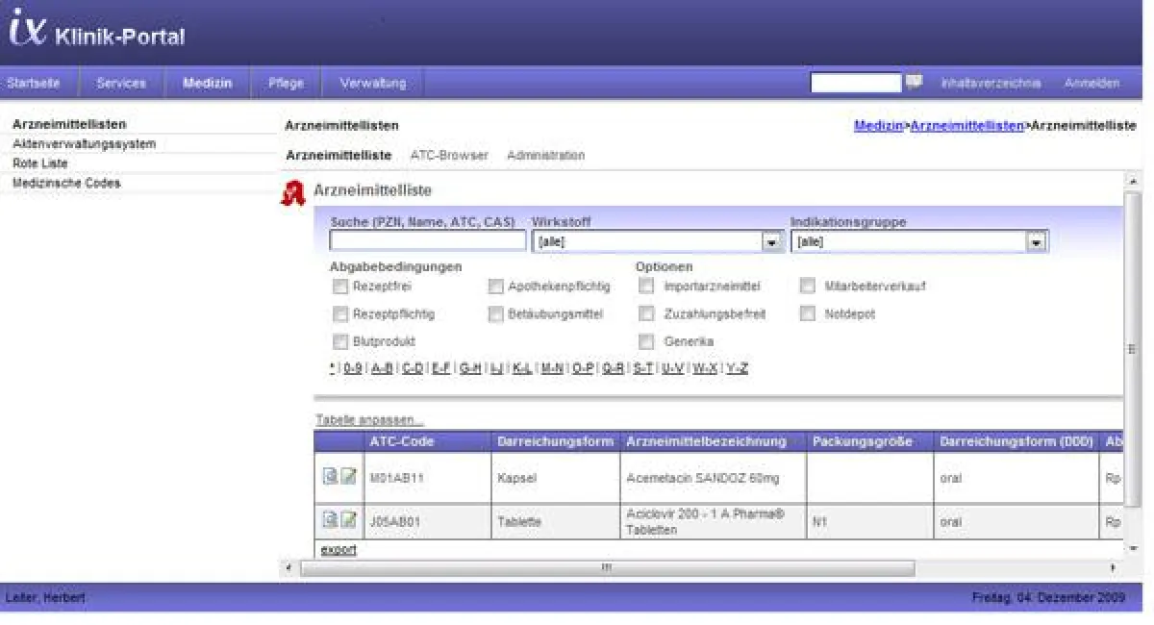1154x625 pixels.
Task: Switch to the ATC-Browser tab
Action: click(449, 156)
